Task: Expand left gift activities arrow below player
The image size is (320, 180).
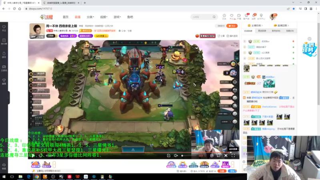Action: click(54, 164)
